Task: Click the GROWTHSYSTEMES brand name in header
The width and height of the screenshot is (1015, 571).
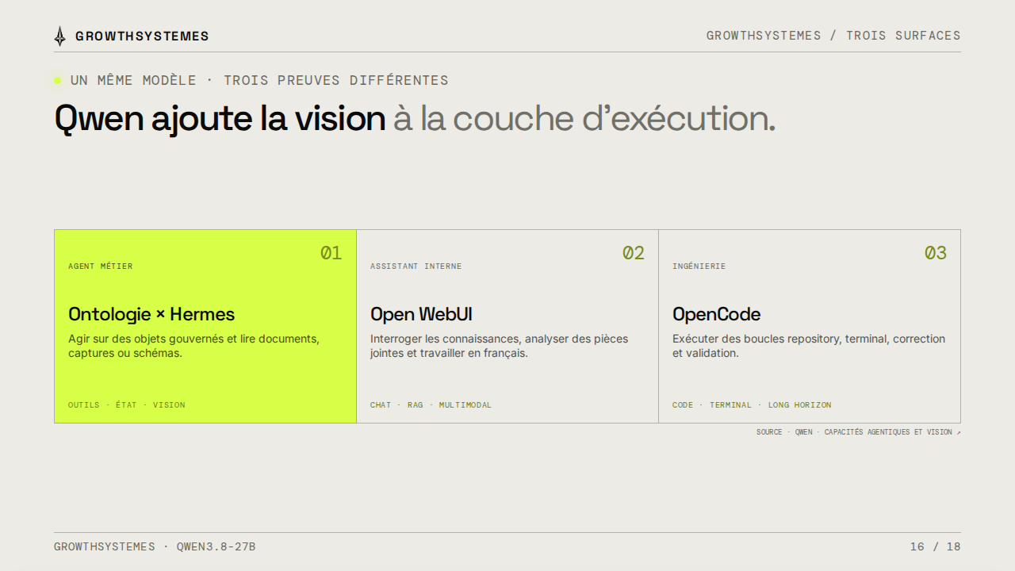Action: coord(142,36)
